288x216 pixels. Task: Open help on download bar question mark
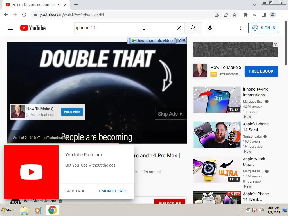point(179,40)
